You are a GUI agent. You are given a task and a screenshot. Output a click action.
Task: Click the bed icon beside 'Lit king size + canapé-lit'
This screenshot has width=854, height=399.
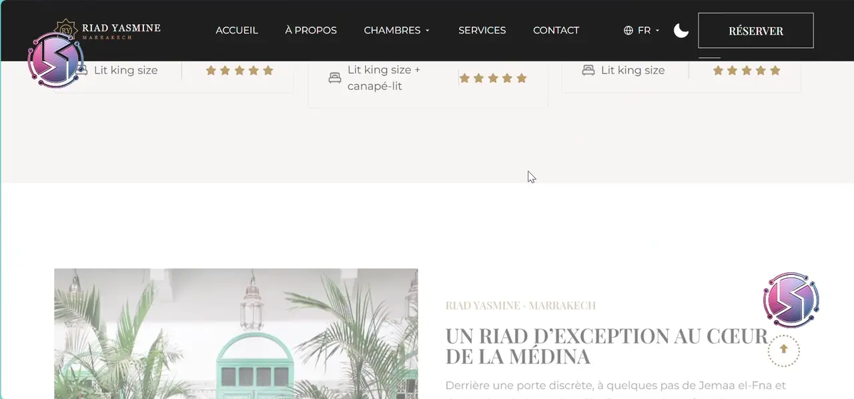click(335, 78)
